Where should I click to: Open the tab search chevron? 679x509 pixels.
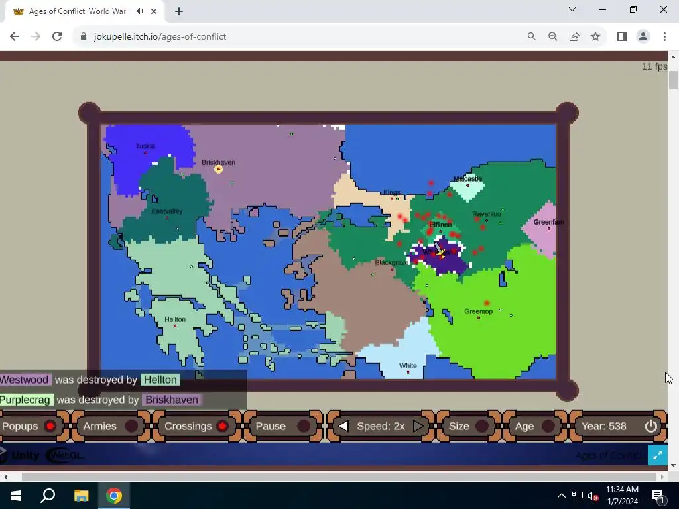572,9
